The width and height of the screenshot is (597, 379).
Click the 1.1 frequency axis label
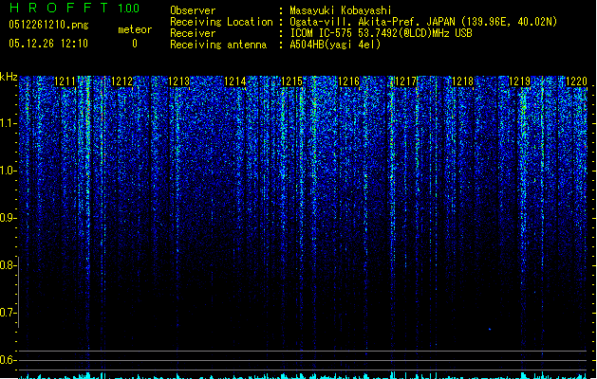click(8, 123)
